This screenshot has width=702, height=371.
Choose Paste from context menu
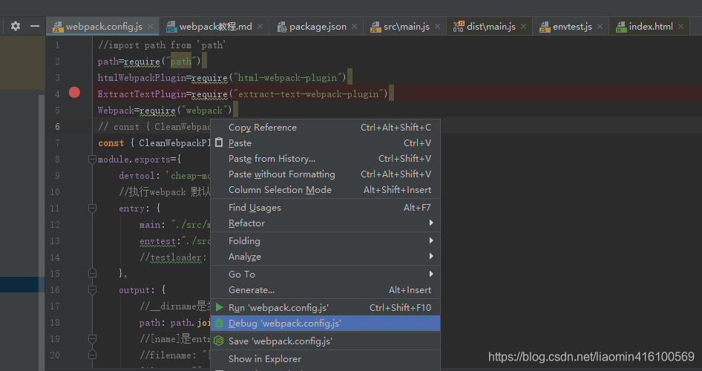[x=326, y=143]
